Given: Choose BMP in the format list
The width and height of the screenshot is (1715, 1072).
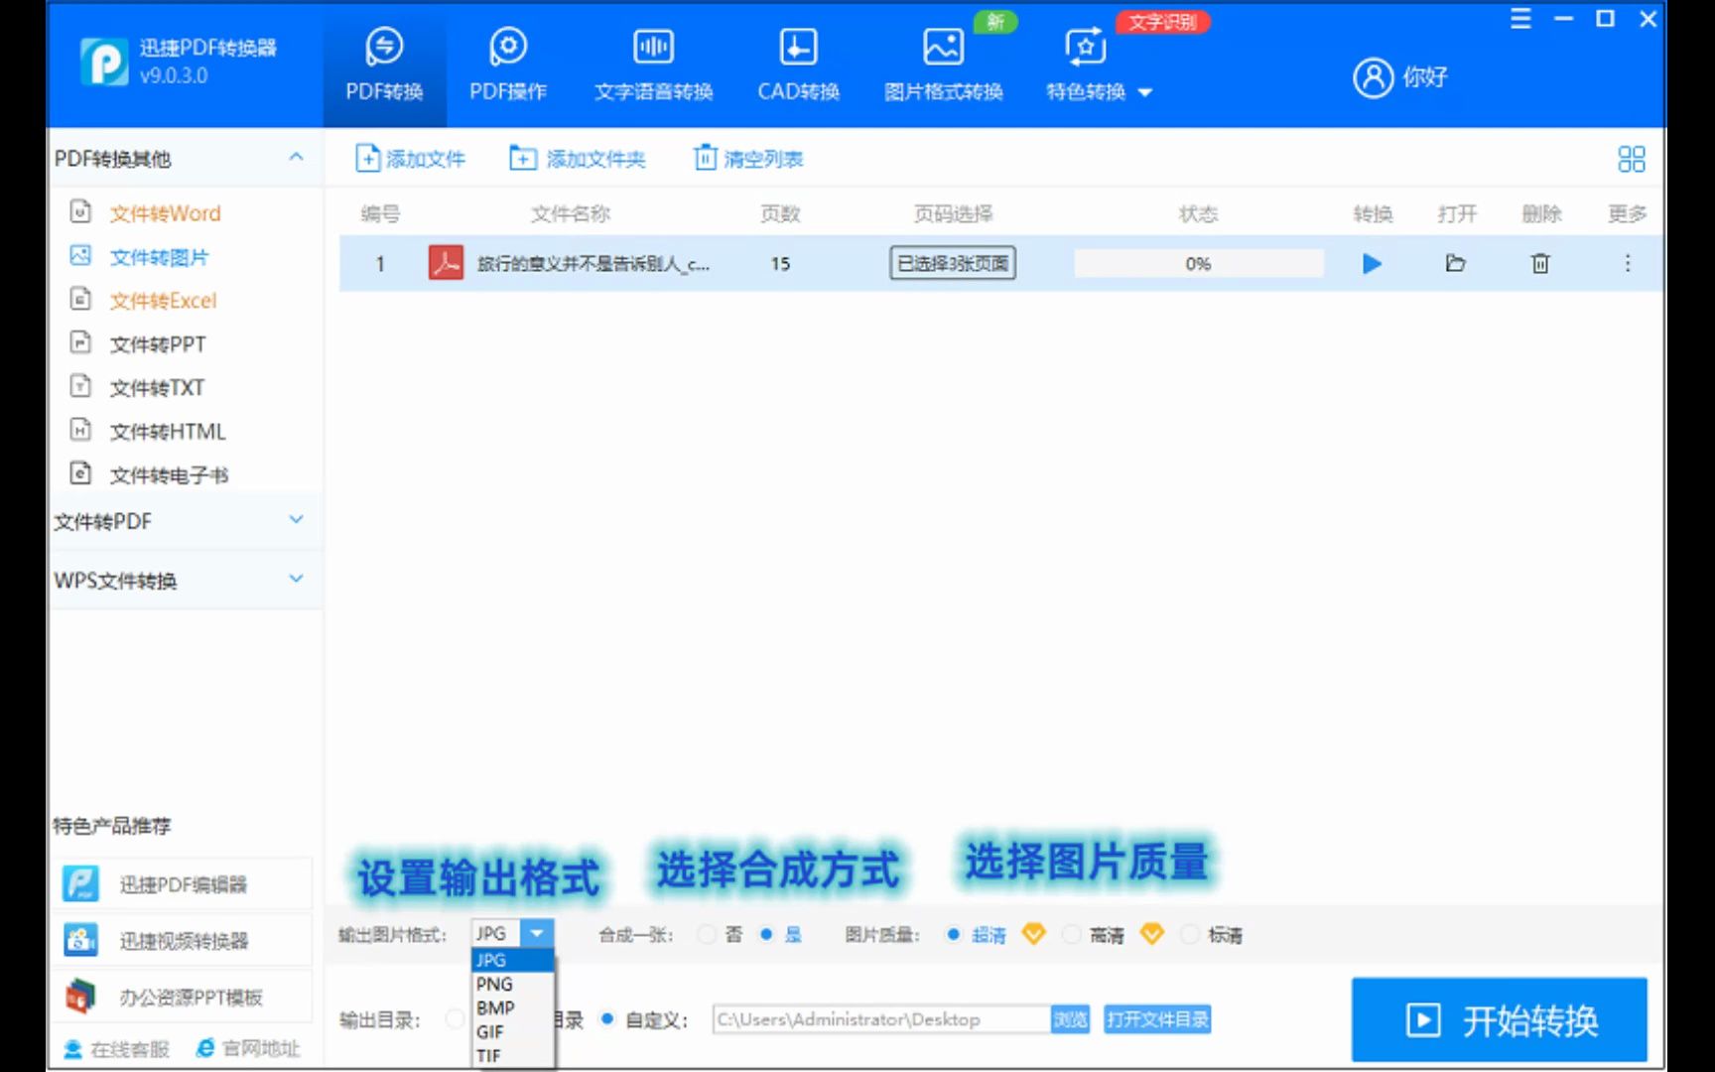Looking at the screenshot, I should [512, 1007].
